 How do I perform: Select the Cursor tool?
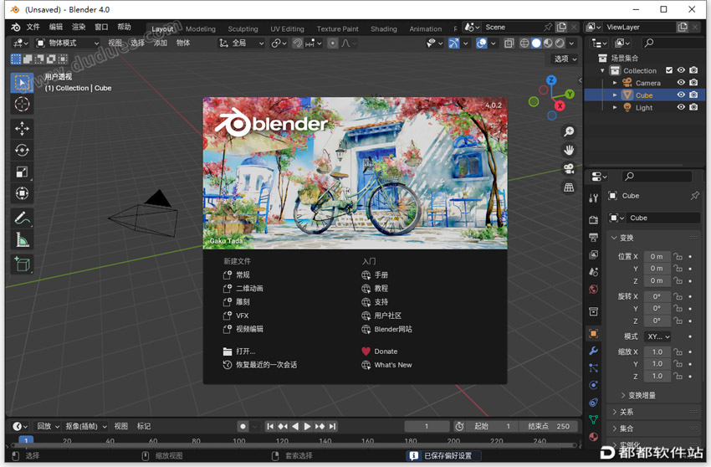tap(22, 104)
